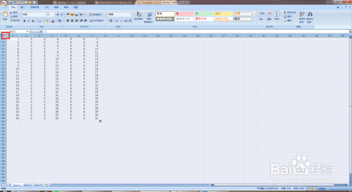
Task: Click Fill (填充) button
Action: pos(288,17)
